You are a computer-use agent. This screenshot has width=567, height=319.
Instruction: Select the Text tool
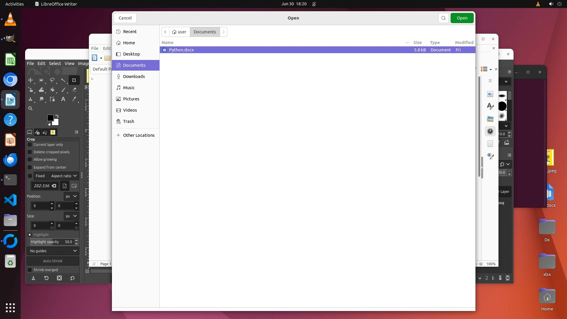coord(63,99)
